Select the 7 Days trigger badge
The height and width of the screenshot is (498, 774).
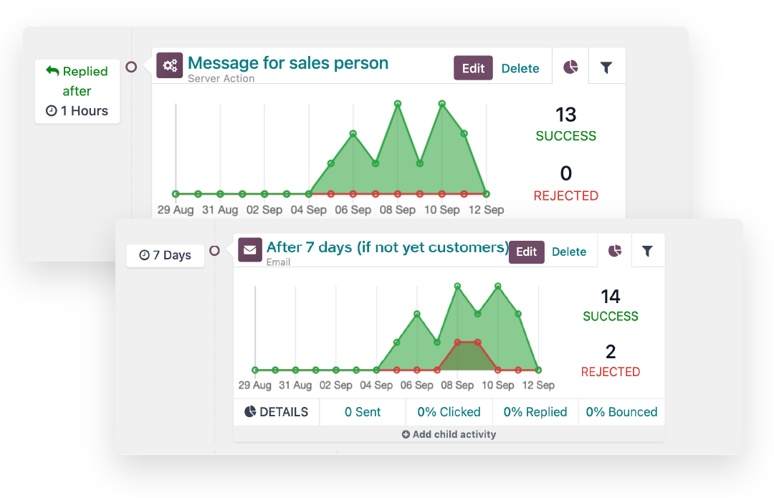coord(165,255)
